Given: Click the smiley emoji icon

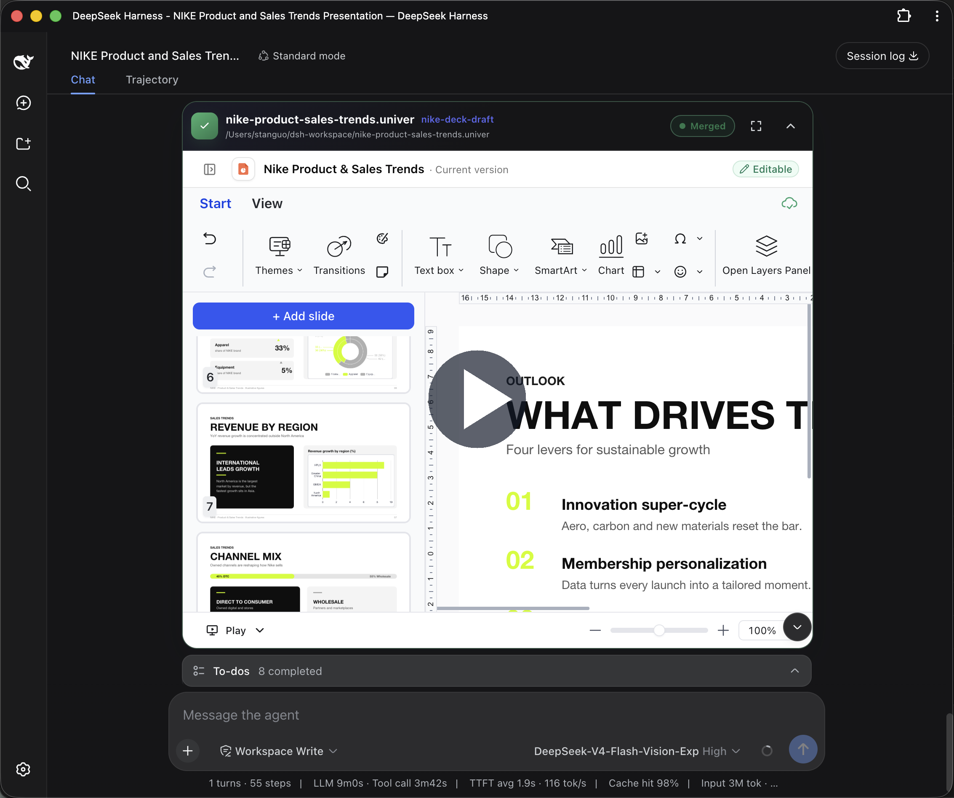Looking at the screenshot, I should 680,271.
